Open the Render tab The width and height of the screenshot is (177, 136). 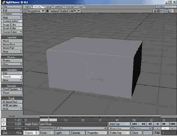coord(70,7)
